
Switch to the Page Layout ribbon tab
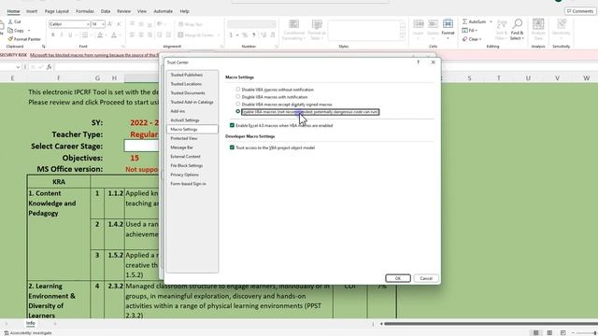tap(57, 11)
